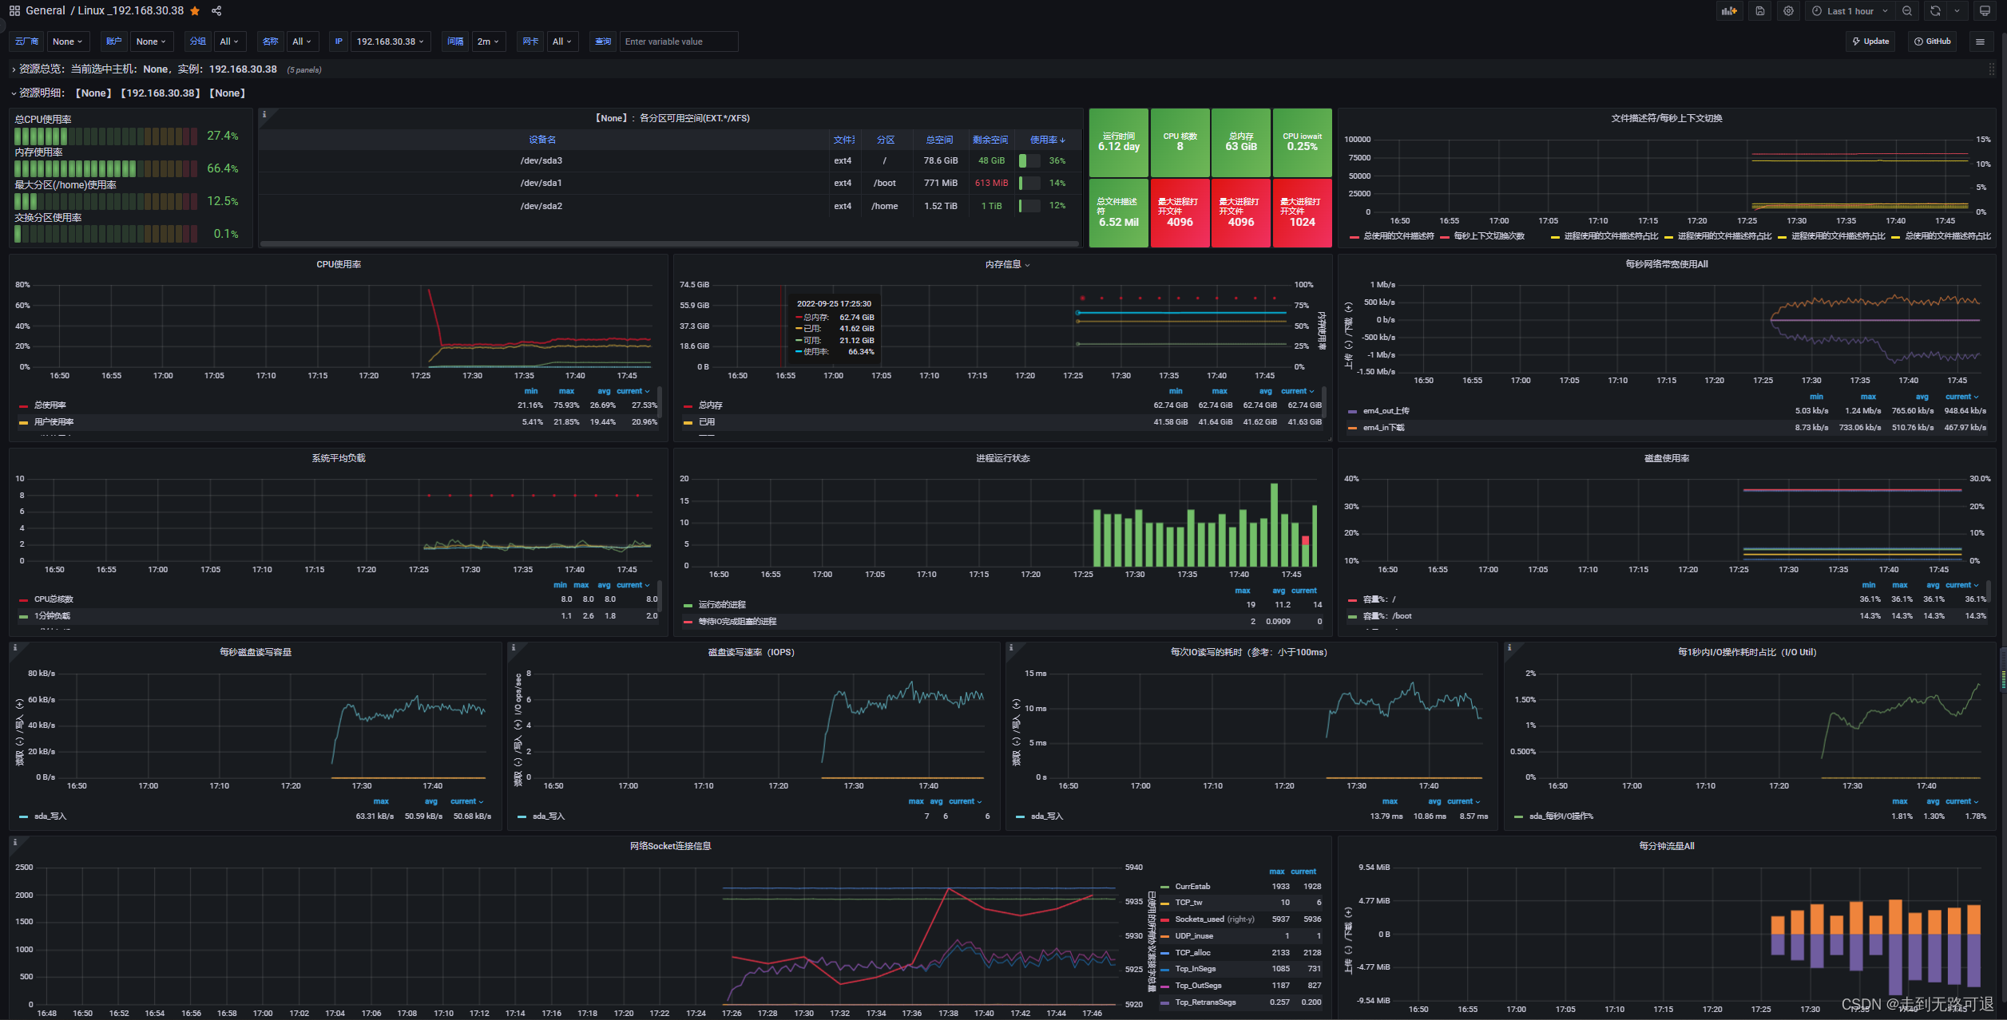Sort table by 使用率 column header

(x=1047, y=140)
